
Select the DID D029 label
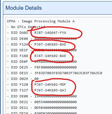coord(20,79)
